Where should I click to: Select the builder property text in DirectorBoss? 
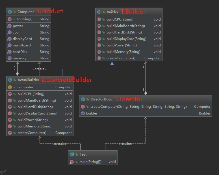[92, 113]
